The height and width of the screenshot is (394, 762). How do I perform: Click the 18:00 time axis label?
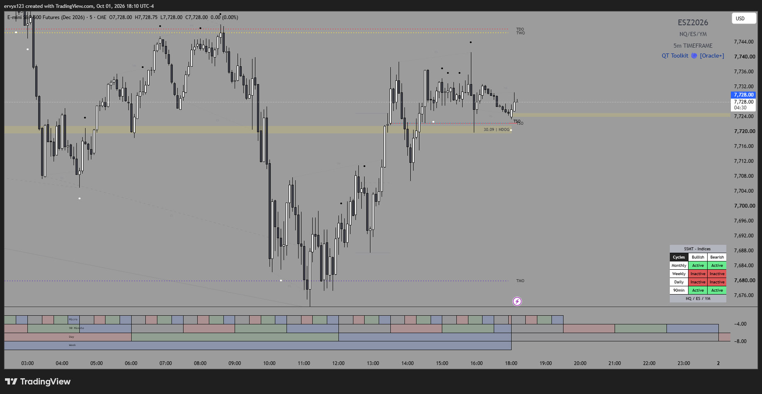point(511,363)
